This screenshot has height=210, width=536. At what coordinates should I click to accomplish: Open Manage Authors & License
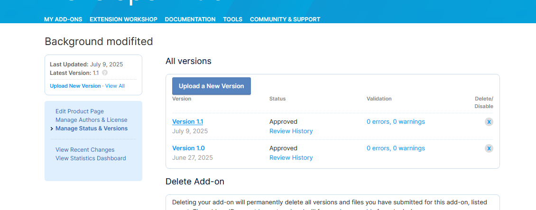coord(91,120)
